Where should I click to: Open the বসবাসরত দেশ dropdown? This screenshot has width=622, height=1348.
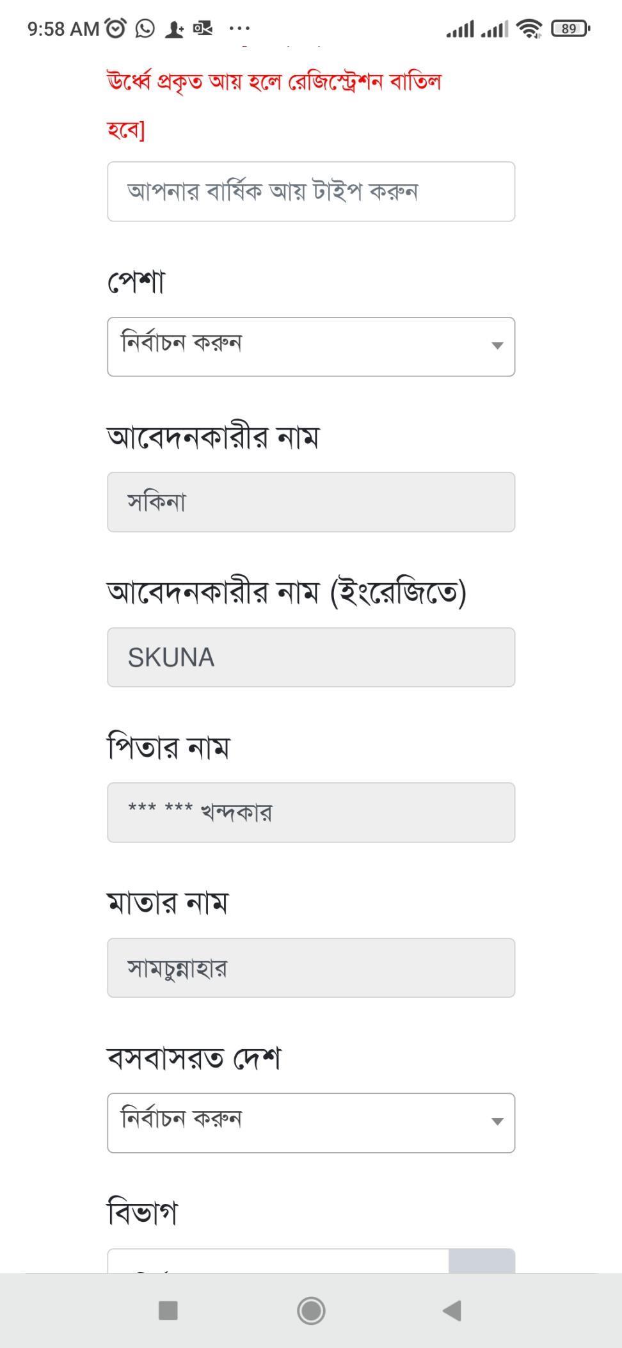pos(311,1123)
